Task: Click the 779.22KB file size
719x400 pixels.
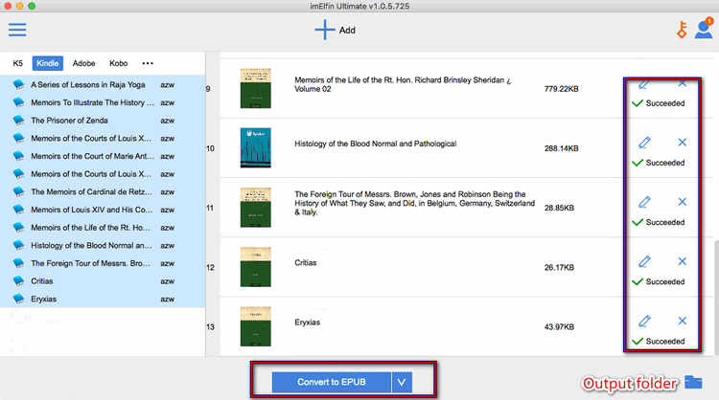Action: 561,89
